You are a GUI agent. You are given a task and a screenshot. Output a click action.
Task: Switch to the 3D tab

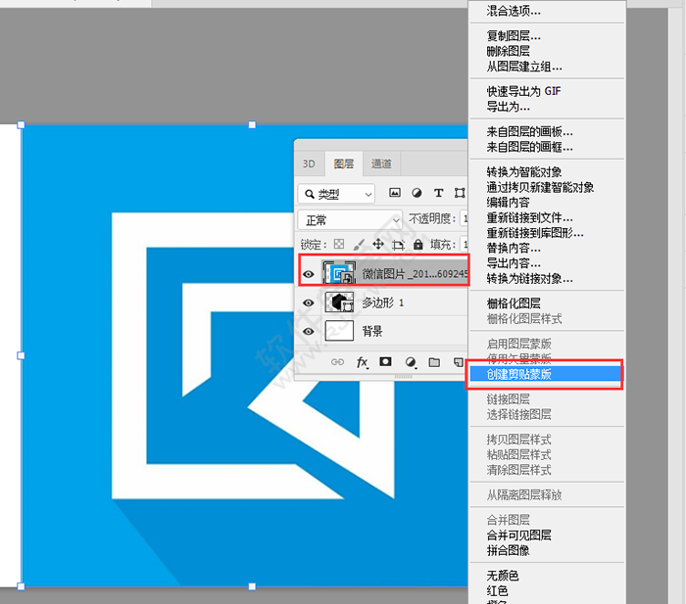(x=309, y=163)
